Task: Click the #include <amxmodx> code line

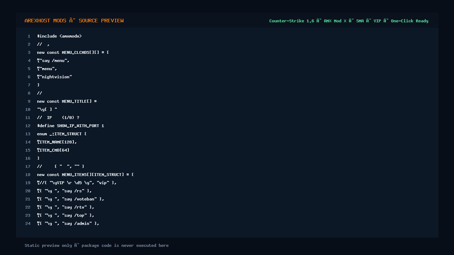Action: (59, 36)
